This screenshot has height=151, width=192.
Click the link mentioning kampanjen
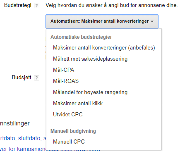23,149
